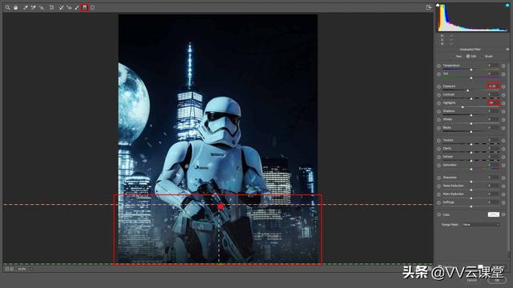Toggle full screen mode icon
Viewport: 513px width, 288px height.
point(429,7)
